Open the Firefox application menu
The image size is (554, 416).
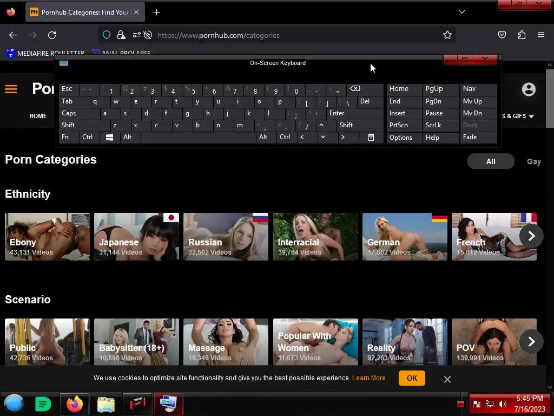click(541, 35)
